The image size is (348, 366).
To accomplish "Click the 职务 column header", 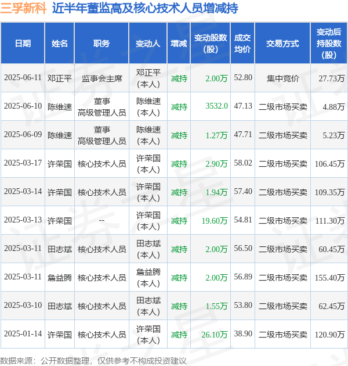I will point(101,44).
